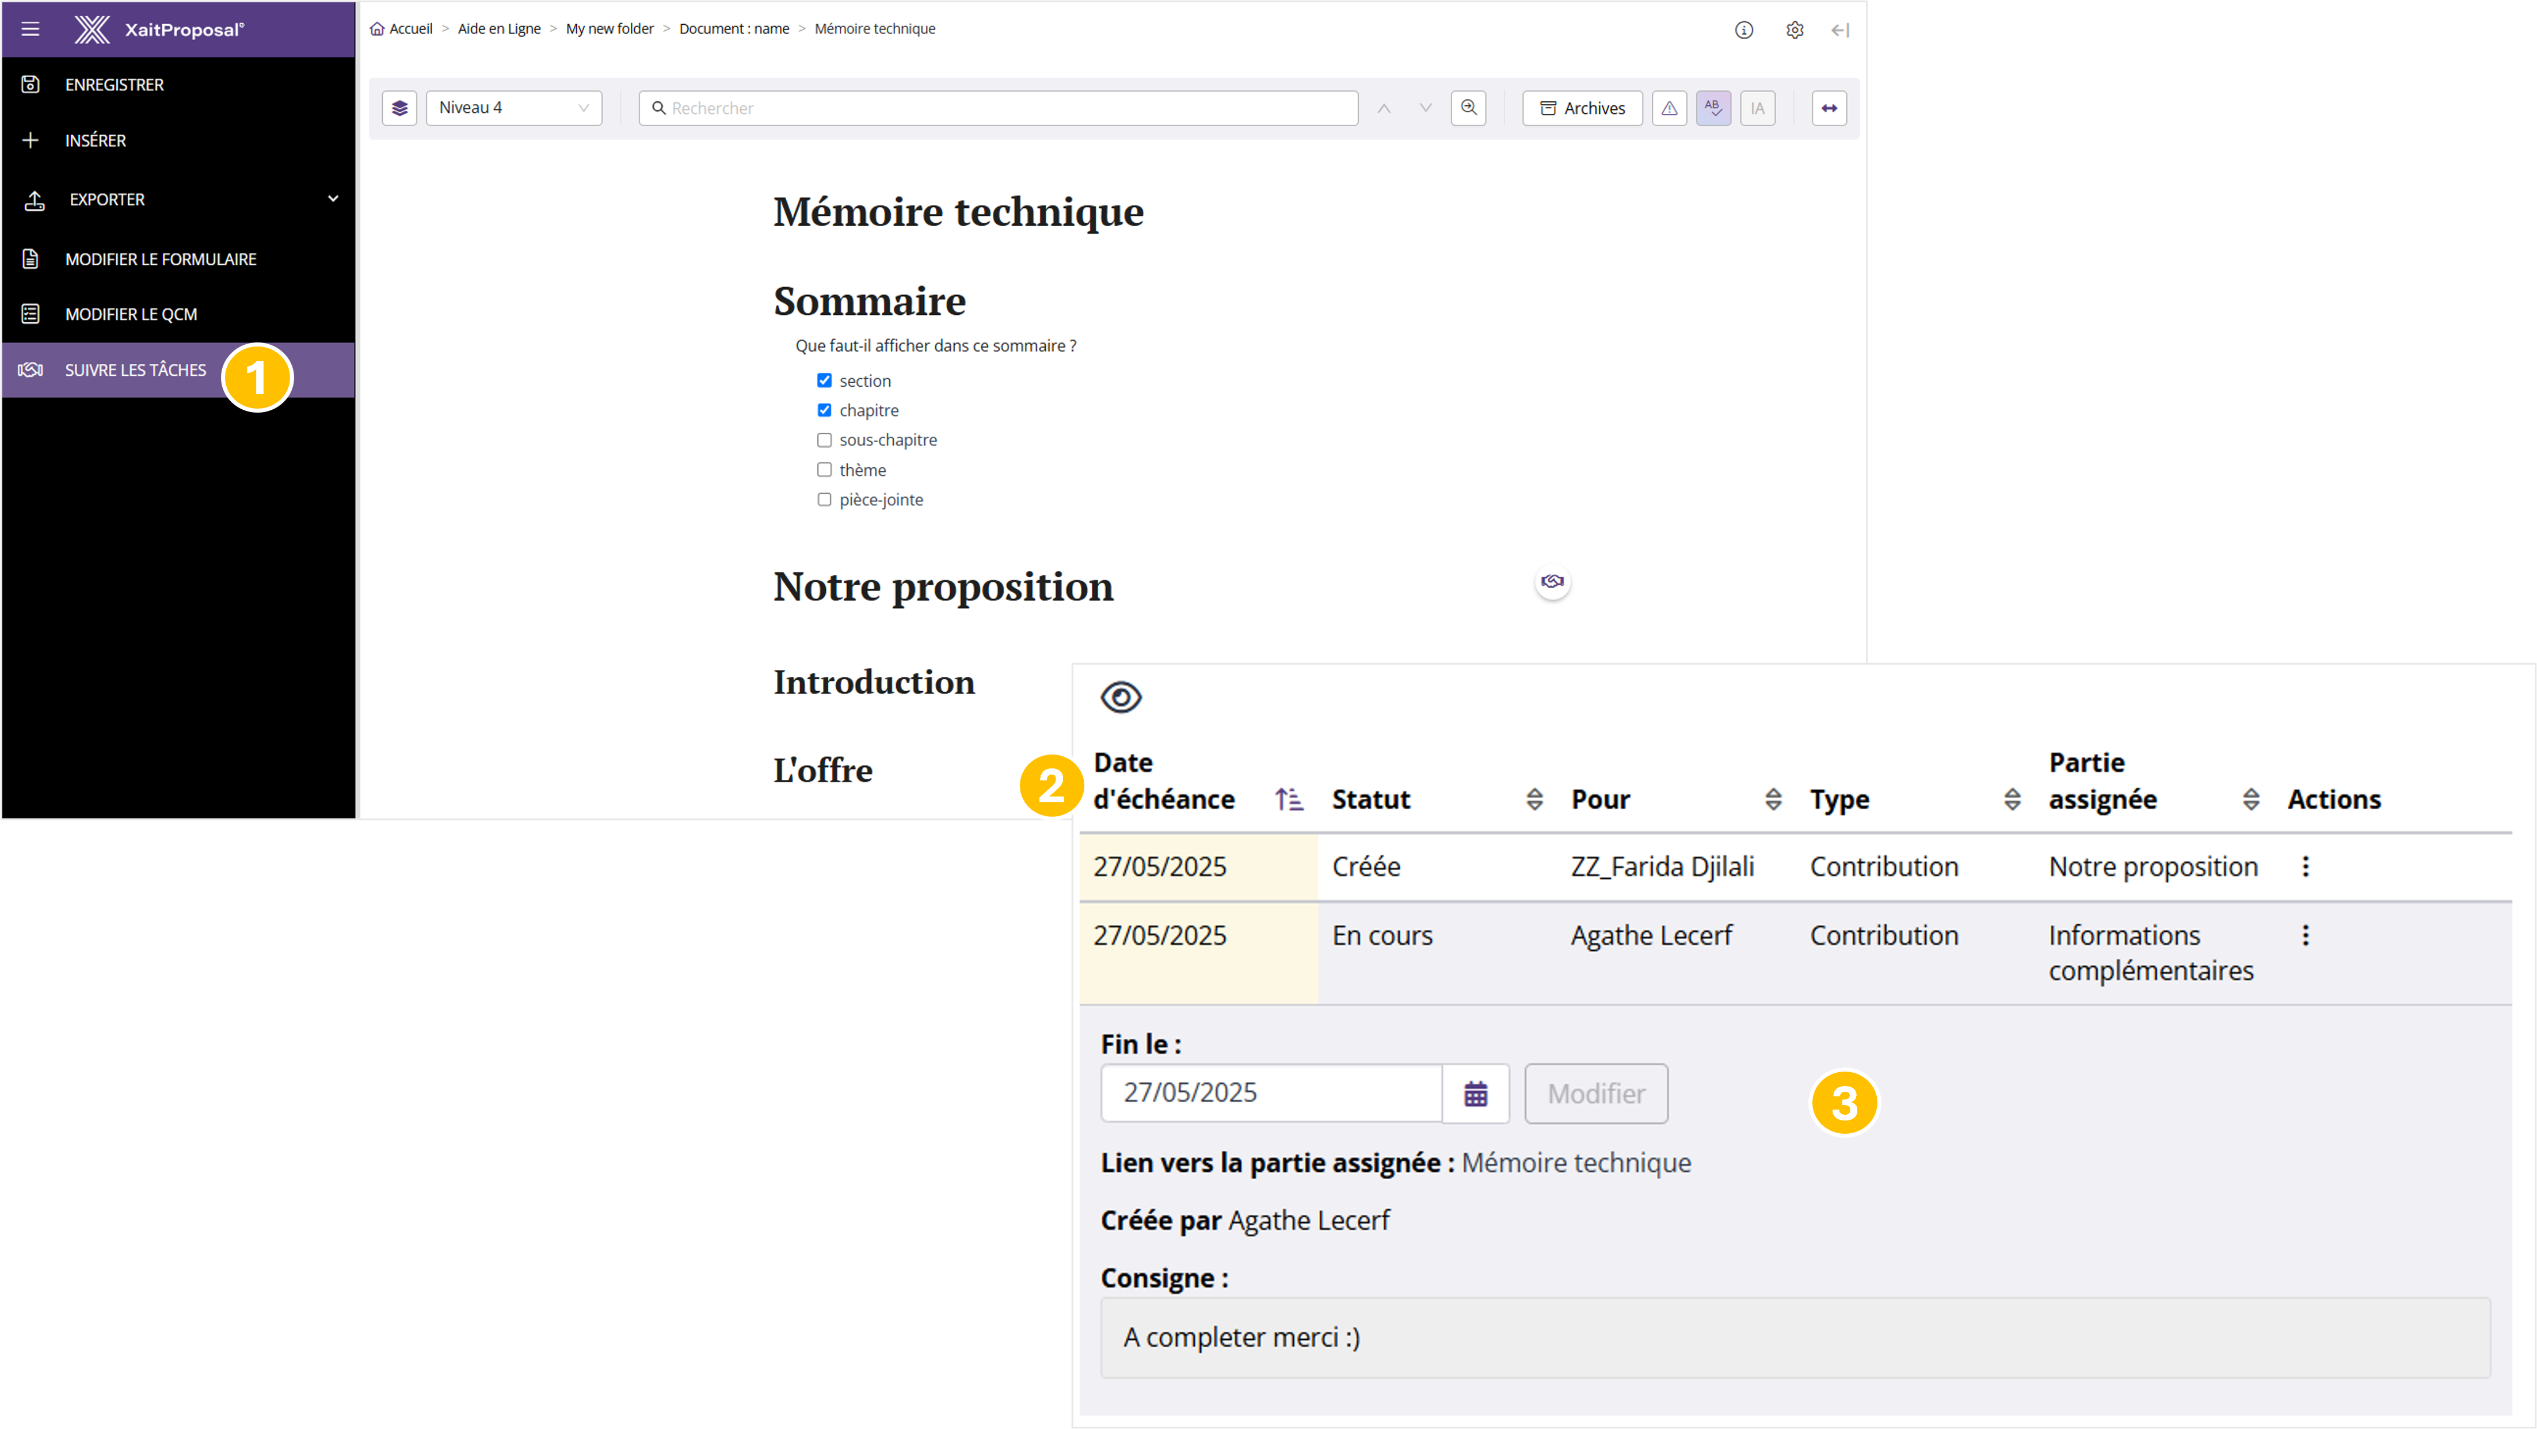Screen dimensions: 2537x1429
Task: Check the pièce-jointe checkbox
Action: click(824, 500)
